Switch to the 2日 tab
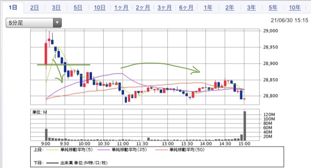Screen dimensions: 311x168 pyautogui.click(x=35, y=7)
